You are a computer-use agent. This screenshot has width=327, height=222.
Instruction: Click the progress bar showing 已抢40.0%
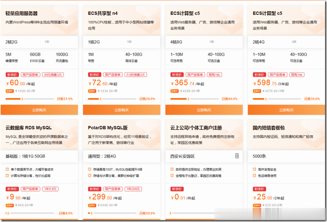194,99
